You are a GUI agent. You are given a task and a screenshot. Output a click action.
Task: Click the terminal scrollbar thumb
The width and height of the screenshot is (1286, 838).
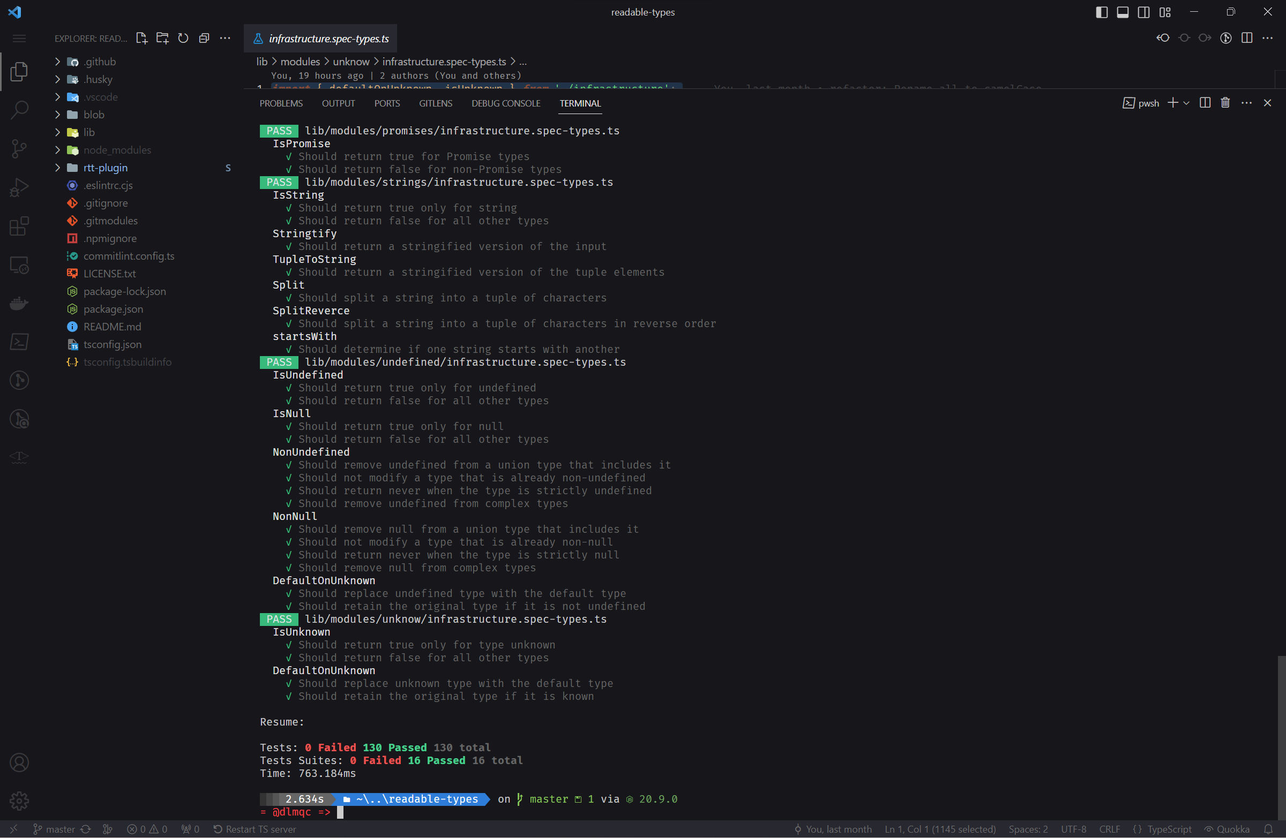point(1282,737)
